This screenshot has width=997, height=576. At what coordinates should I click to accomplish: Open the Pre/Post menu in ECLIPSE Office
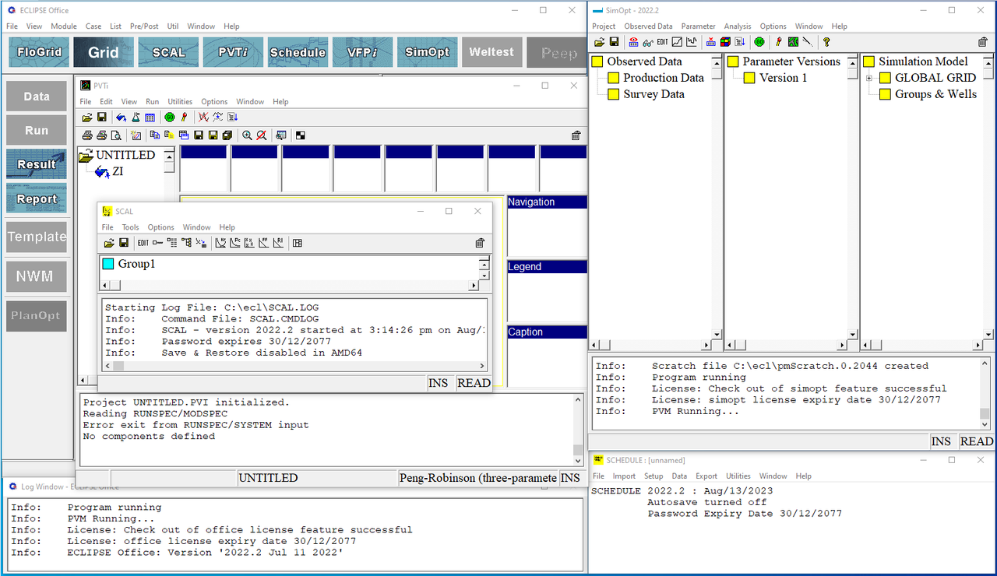[143, 26]
